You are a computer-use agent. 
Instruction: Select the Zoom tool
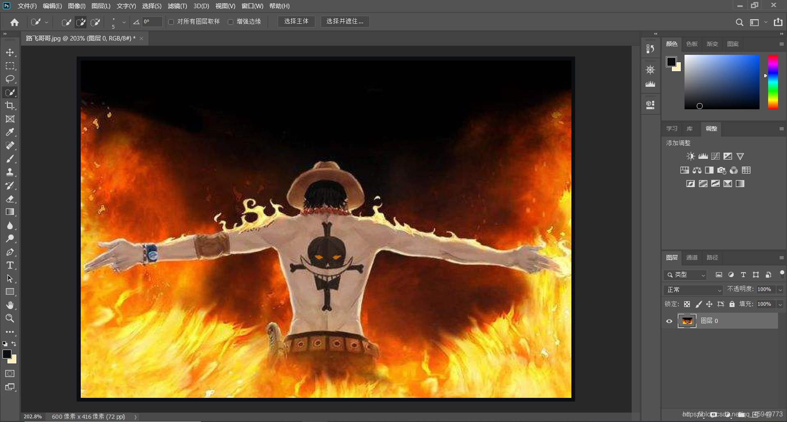[x=10, y=318]
